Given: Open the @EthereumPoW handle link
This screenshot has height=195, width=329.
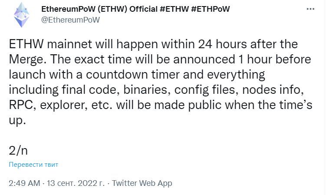Looking at the screenshot, I should (x=70, y=20).
